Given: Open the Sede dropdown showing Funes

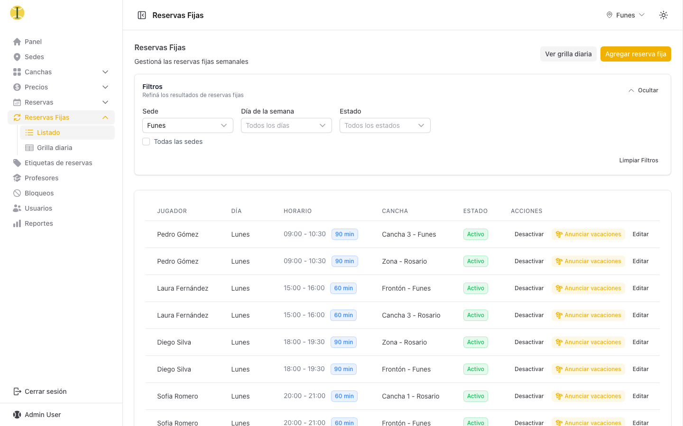Looking at the screenshot, I should [188, 125].
